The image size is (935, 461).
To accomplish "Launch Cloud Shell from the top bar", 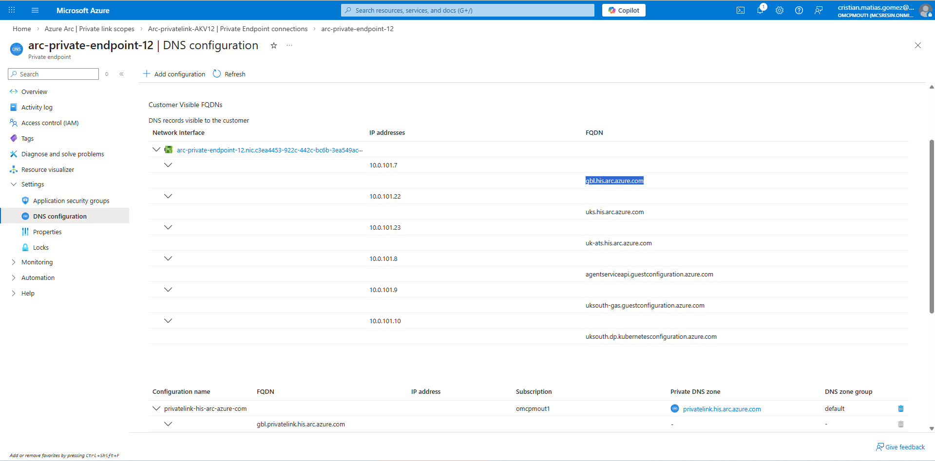I will click(x=740, y=10).
